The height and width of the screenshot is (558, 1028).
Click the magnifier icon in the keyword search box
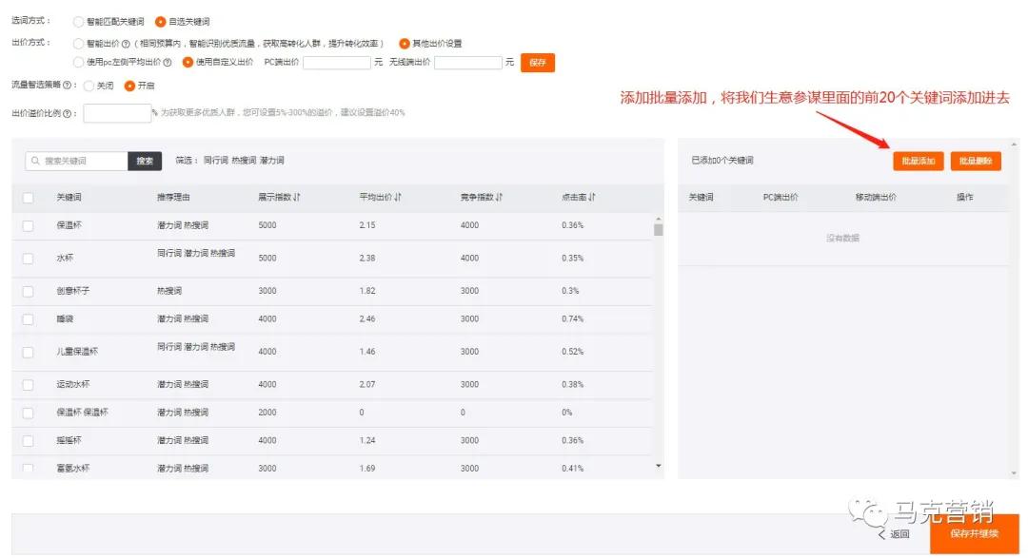[x=37, y=161]
